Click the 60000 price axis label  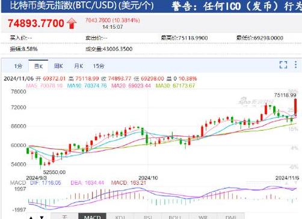point(18,145)
